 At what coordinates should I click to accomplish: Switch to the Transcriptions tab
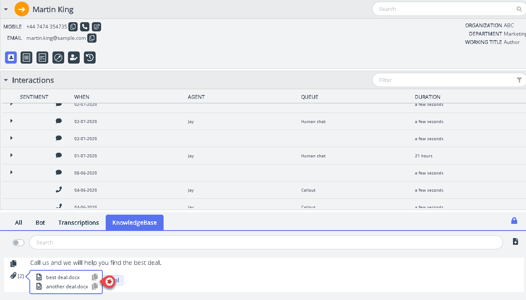pyautogui.click(x=78, y=223)
